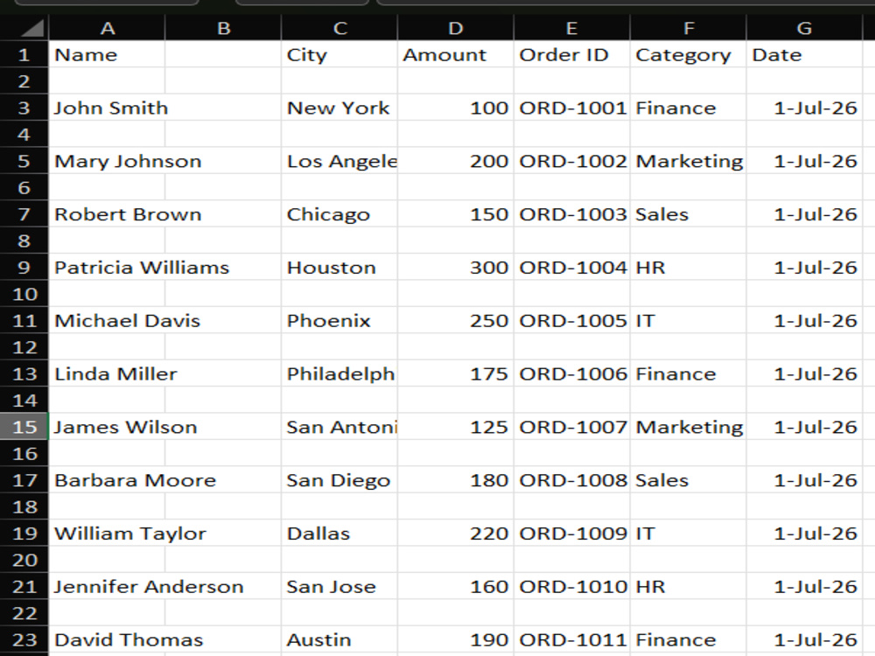The height and width of the screenshot is (656, 875).
Task: Click order ID ORD-1011
Action: 571,639
